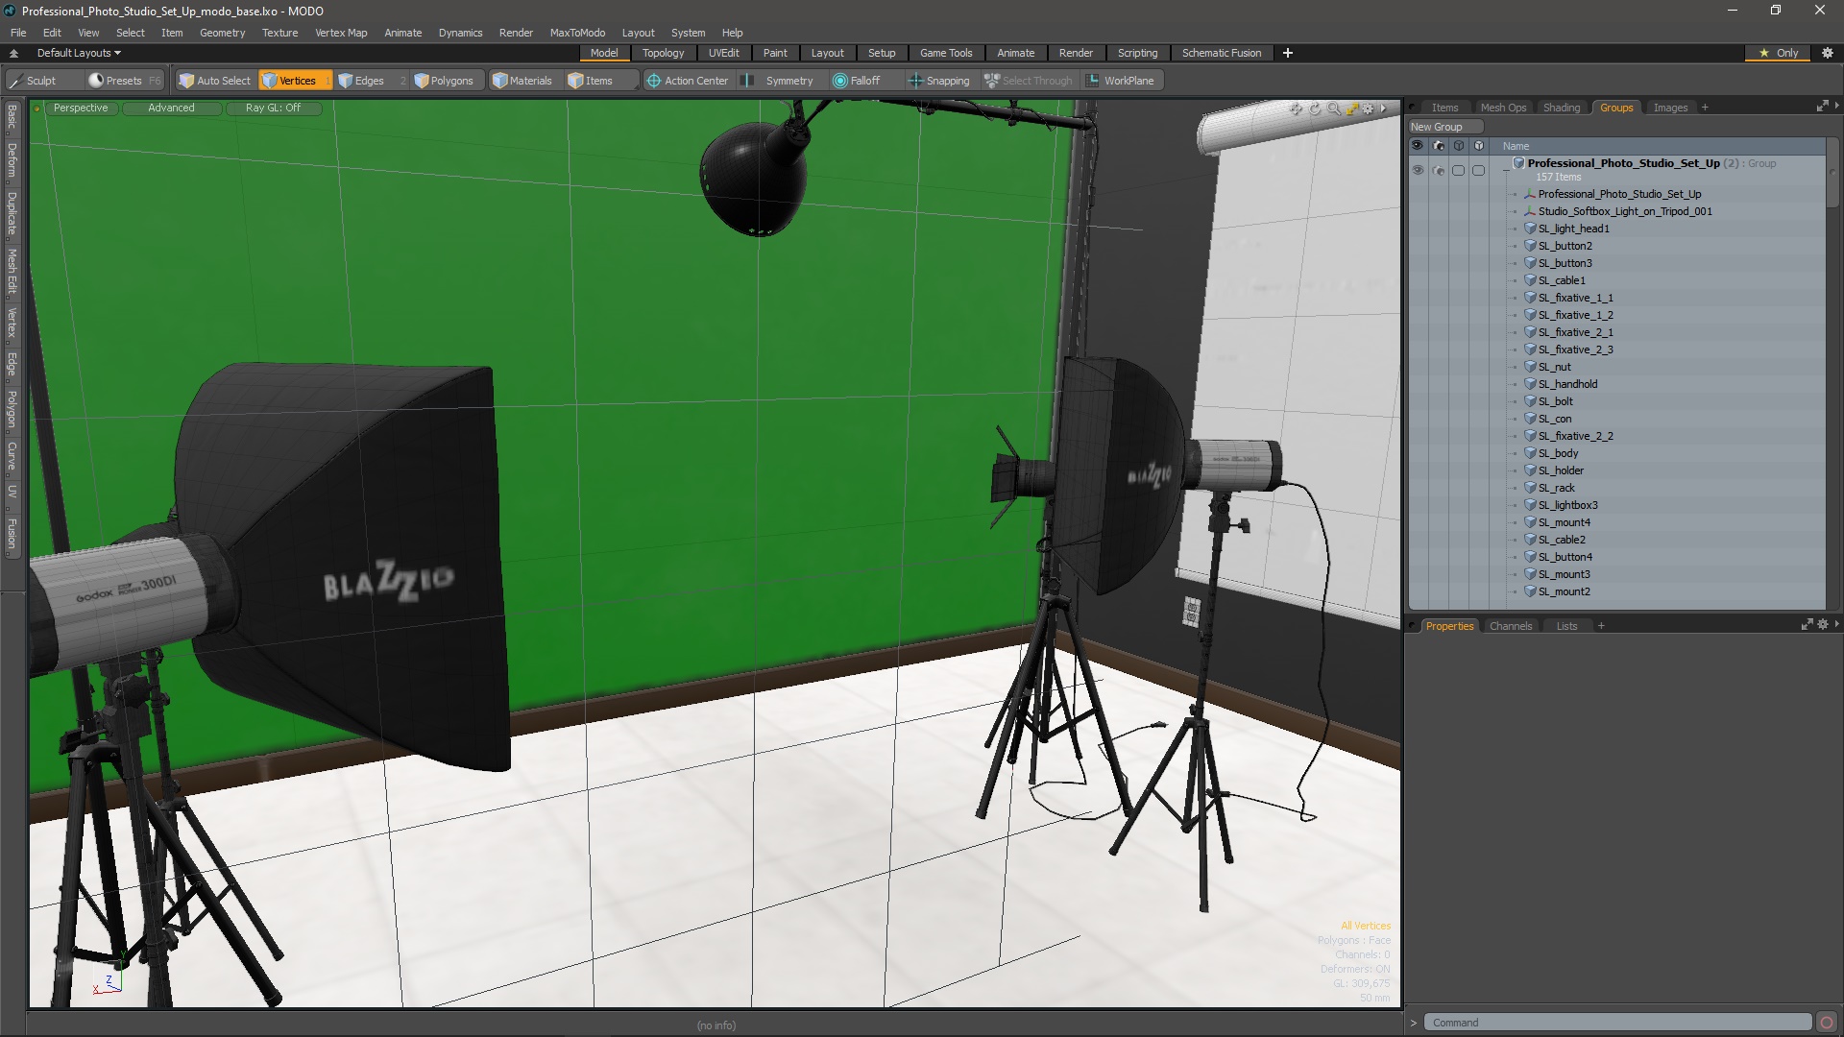Expand the viewport arrow menu
This screenshot has height=1037, width=1844.
coord(1384,109)
